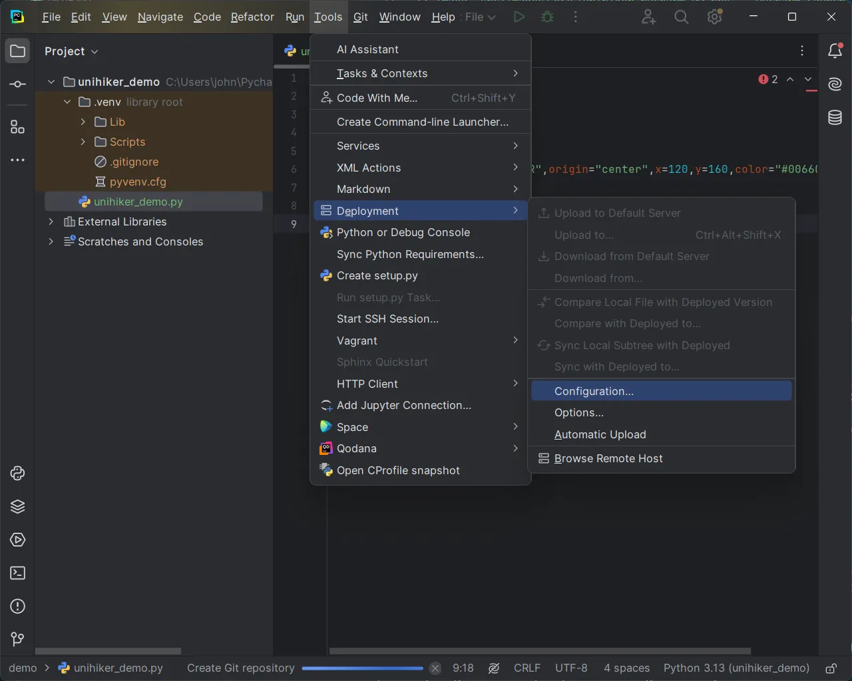Open the Python Console layers icon
The image size is (852, 681).
click(18, 507)
